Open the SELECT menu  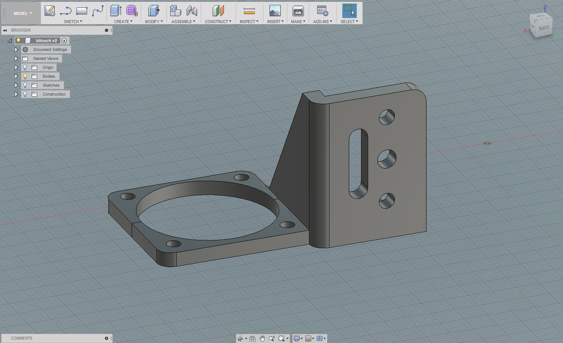point(349,22)
